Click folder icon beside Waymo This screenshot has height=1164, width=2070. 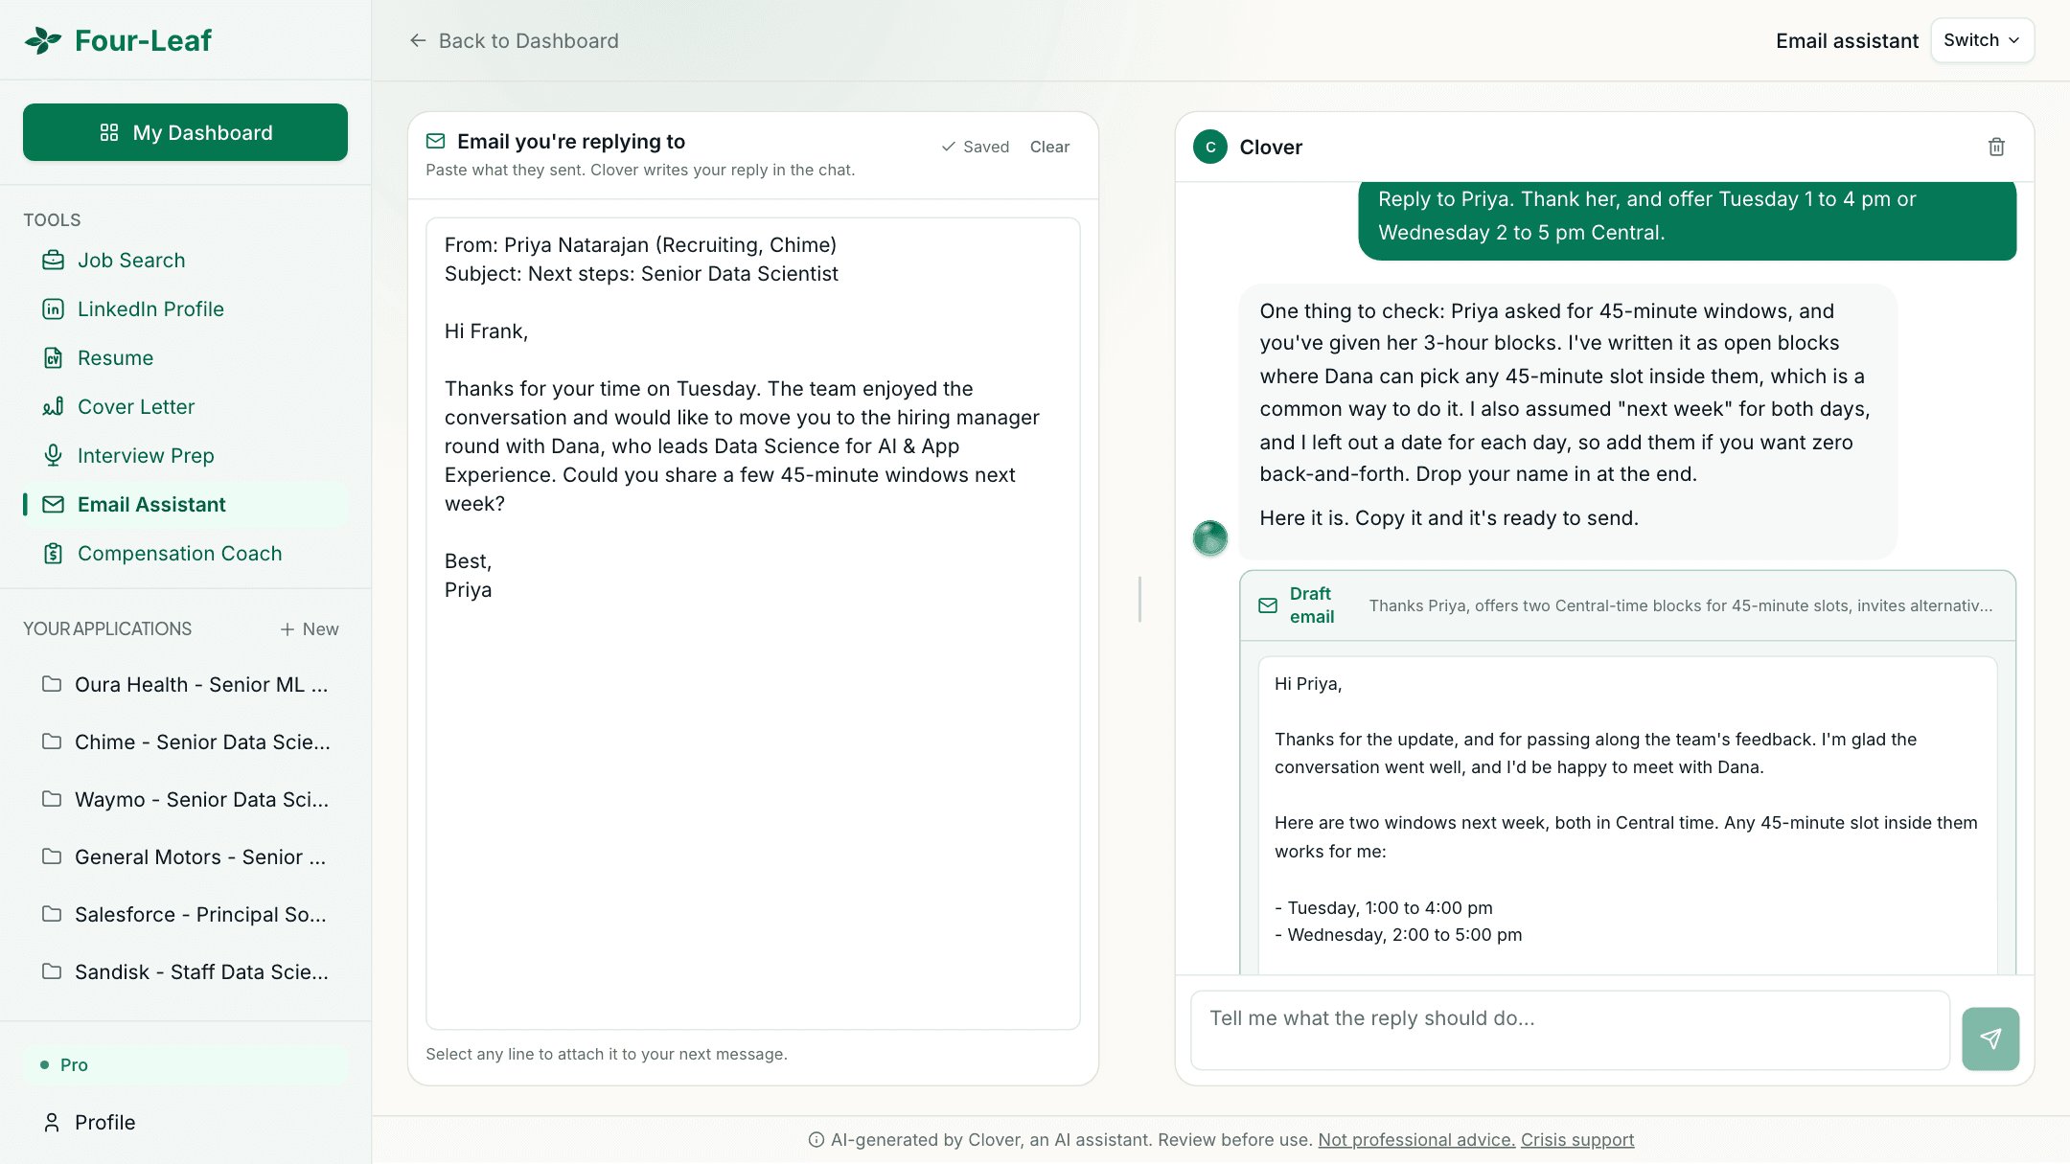52,799
